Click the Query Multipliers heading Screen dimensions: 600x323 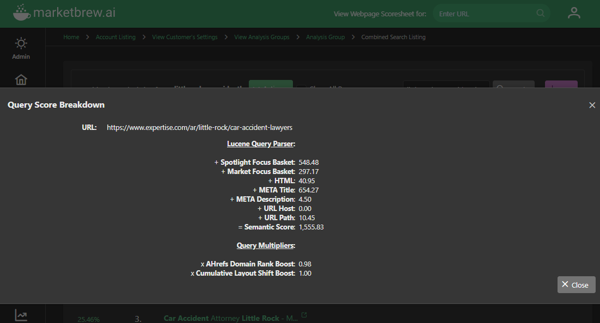coord(266,245)
